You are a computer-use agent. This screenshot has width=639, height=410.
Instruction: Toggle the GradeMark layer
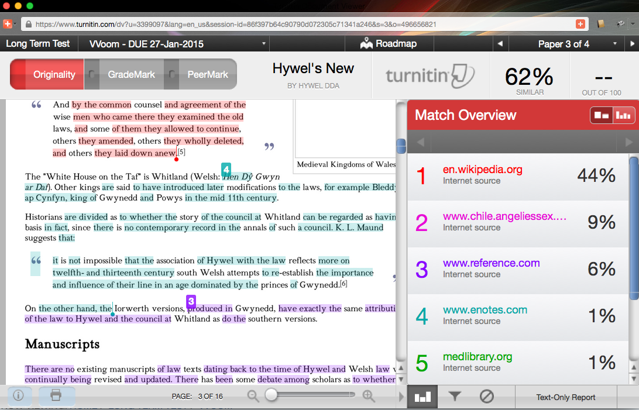tap(131, 74)
